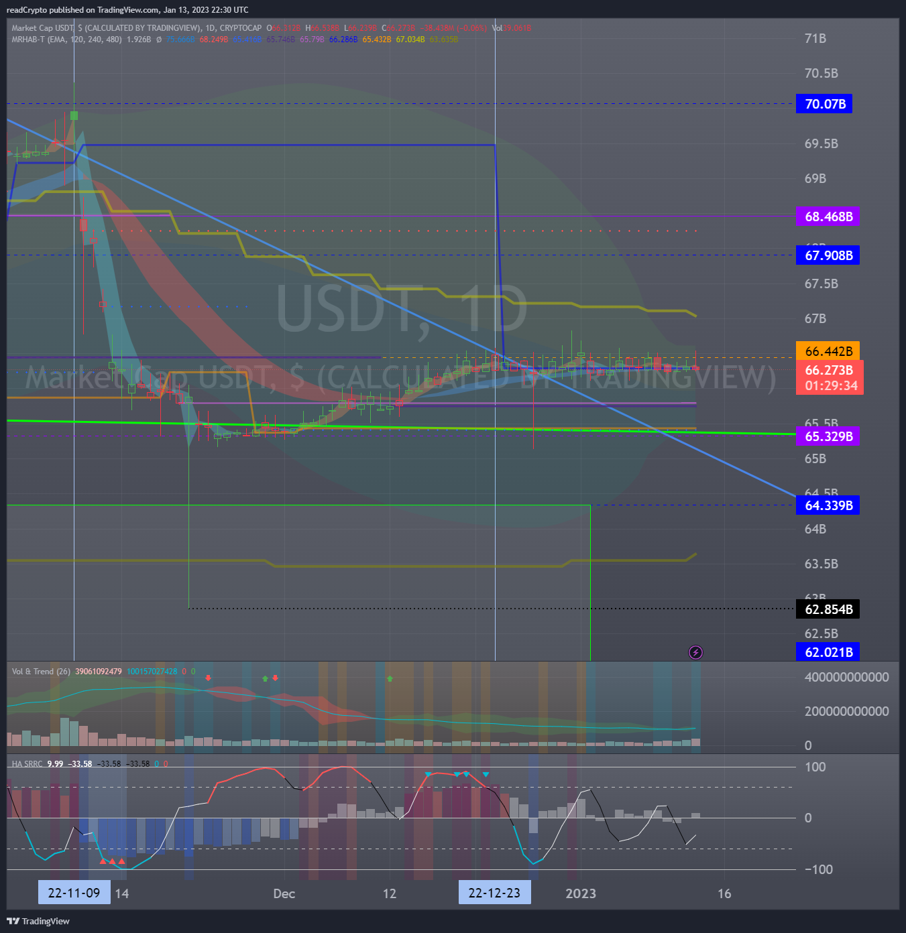Click the 69.5B price scale label
The image size is (906, 933).
822,143
